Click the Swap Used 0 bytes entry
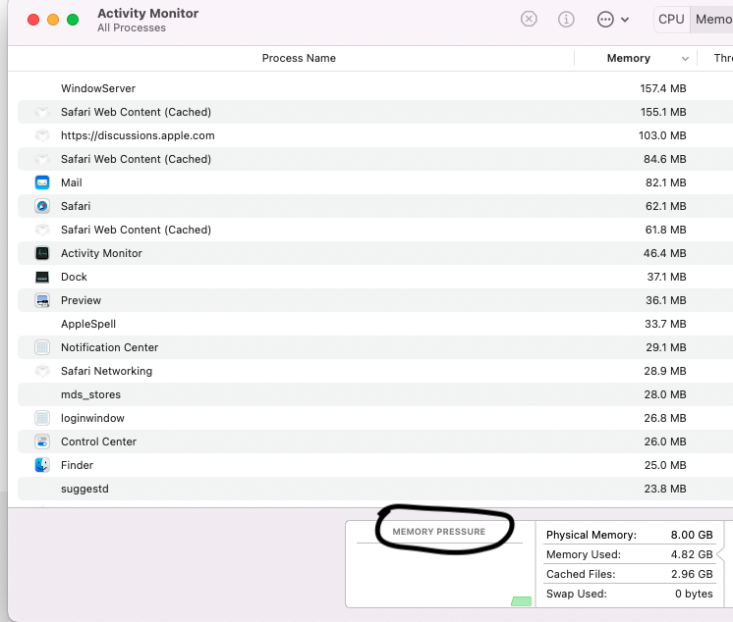Image resolution: width=733 pixels, height=622 pixels. pos(629,594)
